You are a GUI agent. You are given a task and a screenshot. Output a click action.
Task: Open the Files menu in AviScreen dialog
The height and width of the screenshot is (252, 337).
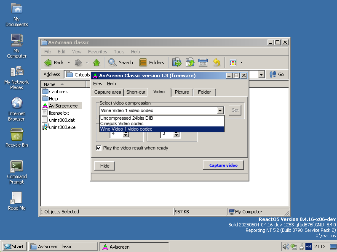click(x=98, y=84)
